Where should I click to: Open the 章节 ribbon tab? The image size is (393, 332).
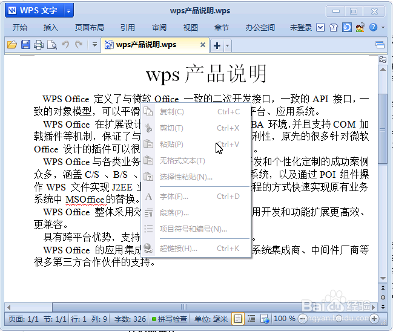pos(221,27)
